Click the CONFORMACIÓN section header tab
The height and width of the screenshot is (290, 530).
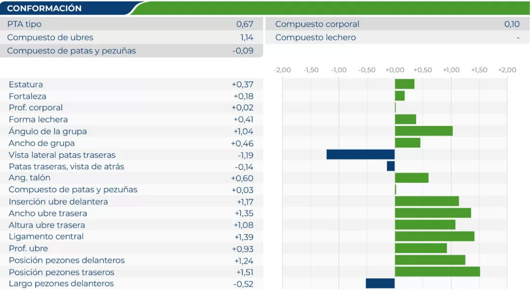tap(44, 9)
